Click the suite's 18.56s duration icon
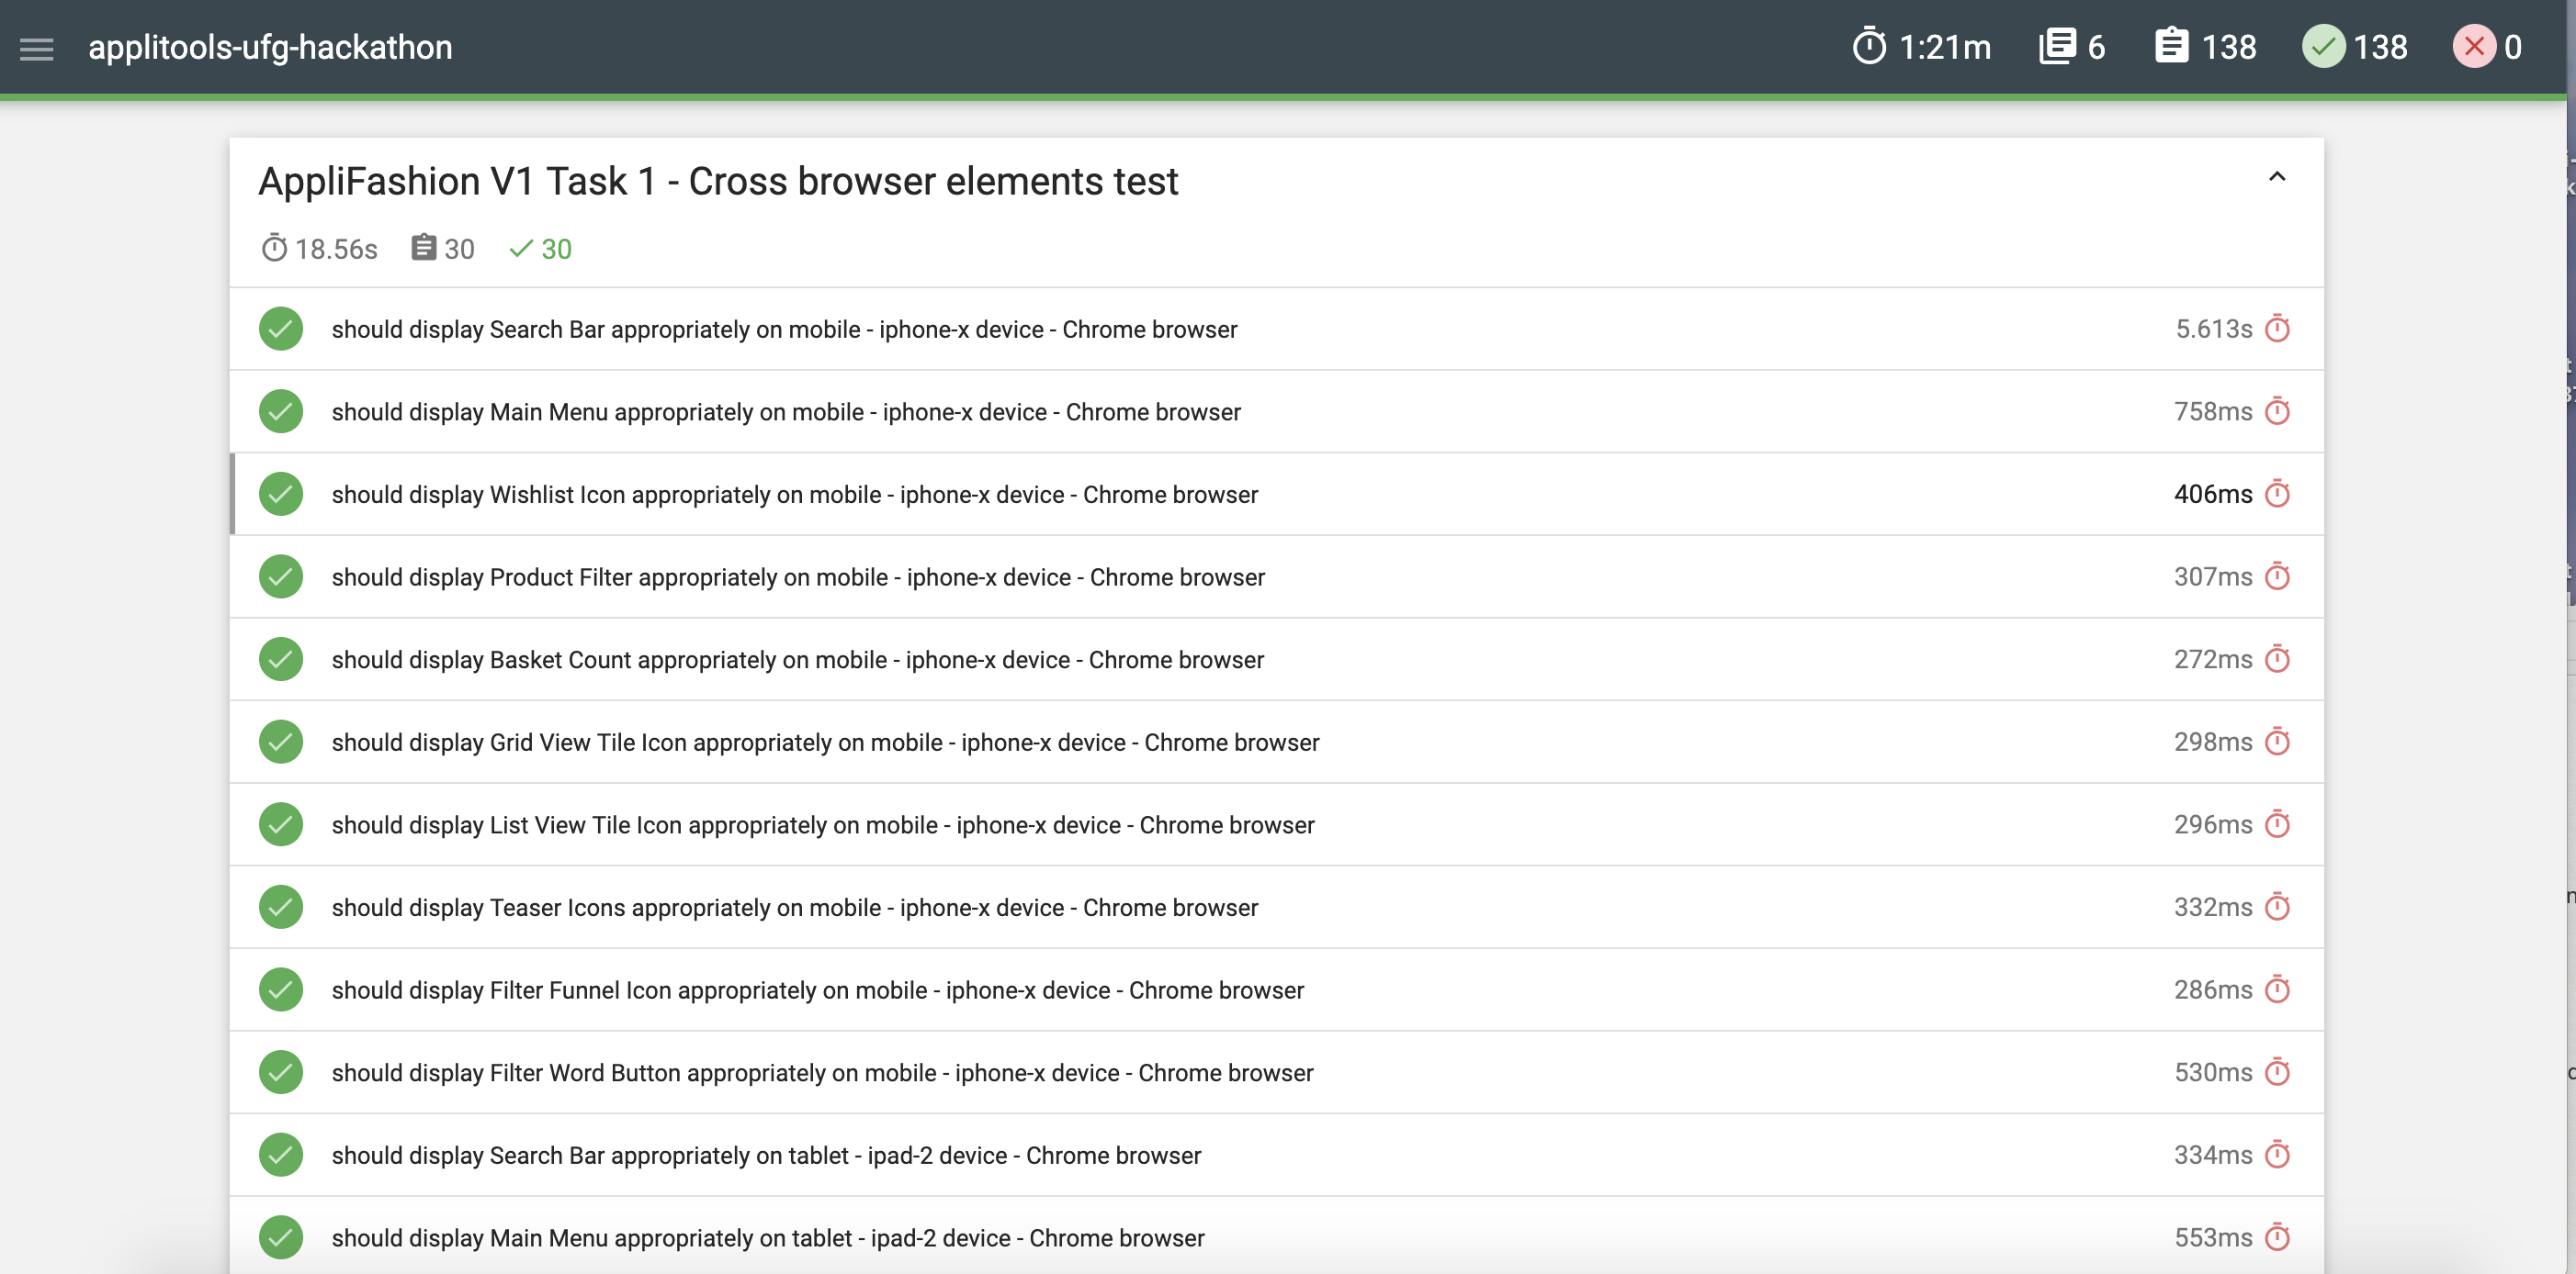The width and height of the screenshot is (2576, 1274). [274, 249]
